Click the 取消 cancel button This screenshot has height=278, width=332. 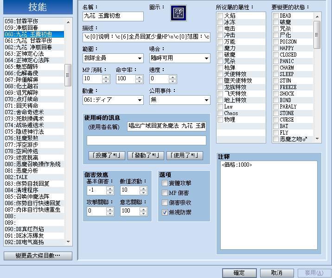click(277, 273)
